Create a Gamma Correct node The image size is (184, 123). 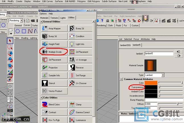pos(80,112)
